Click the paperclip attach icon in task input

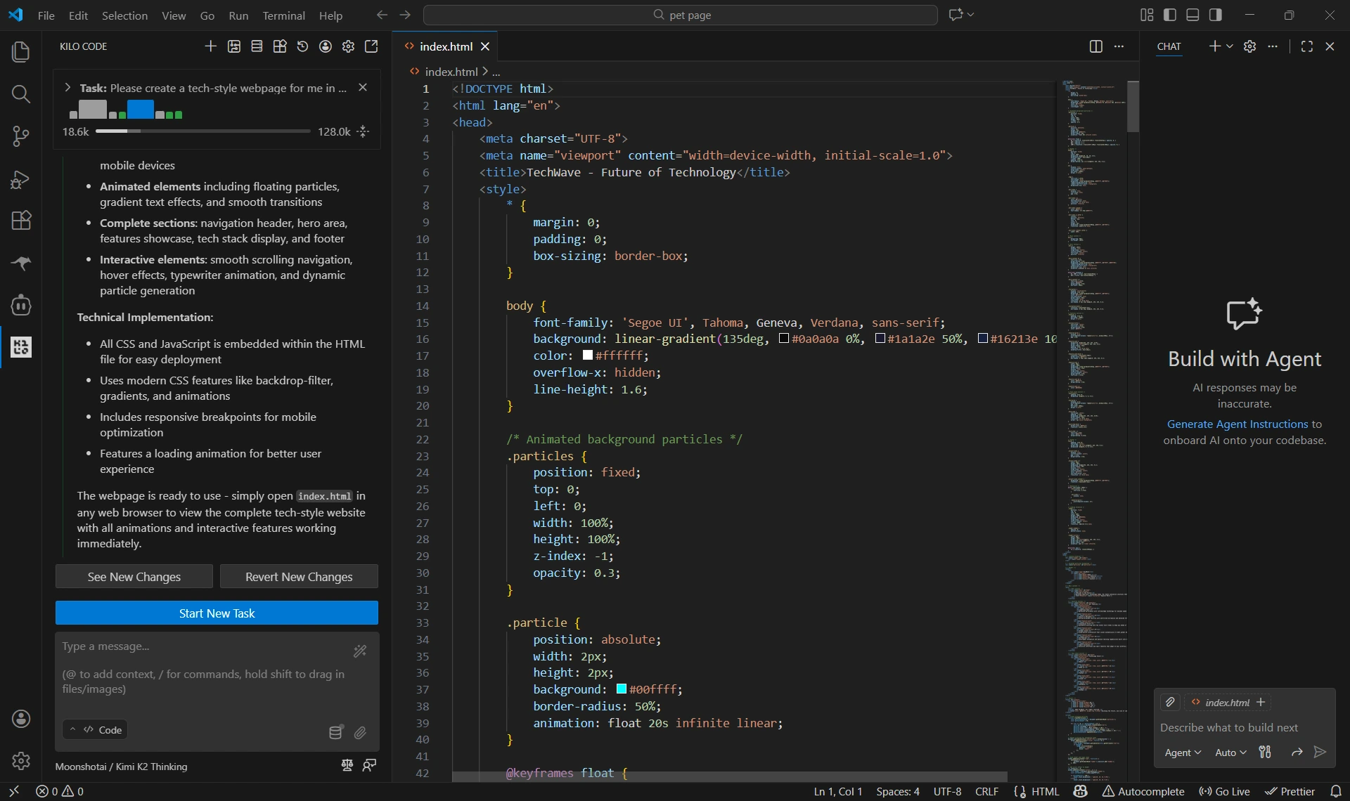click(x=361, y=734)
